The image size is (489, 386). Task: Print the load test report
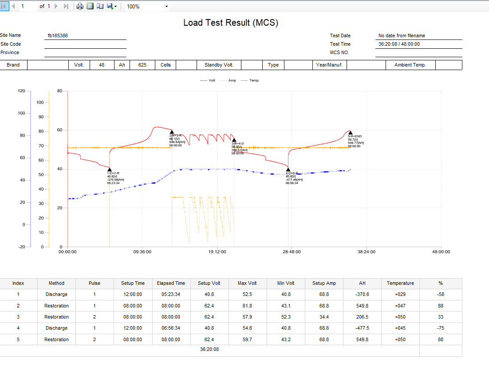click(x=80, y=6)
